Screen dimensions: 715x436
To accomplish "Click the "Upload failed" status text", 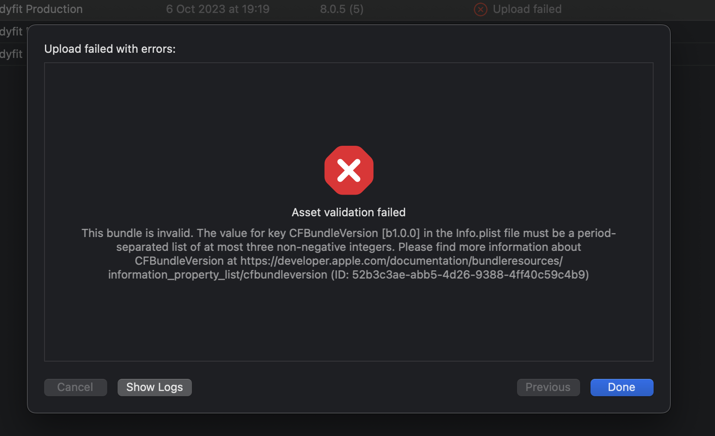I will tap(527, 9).
